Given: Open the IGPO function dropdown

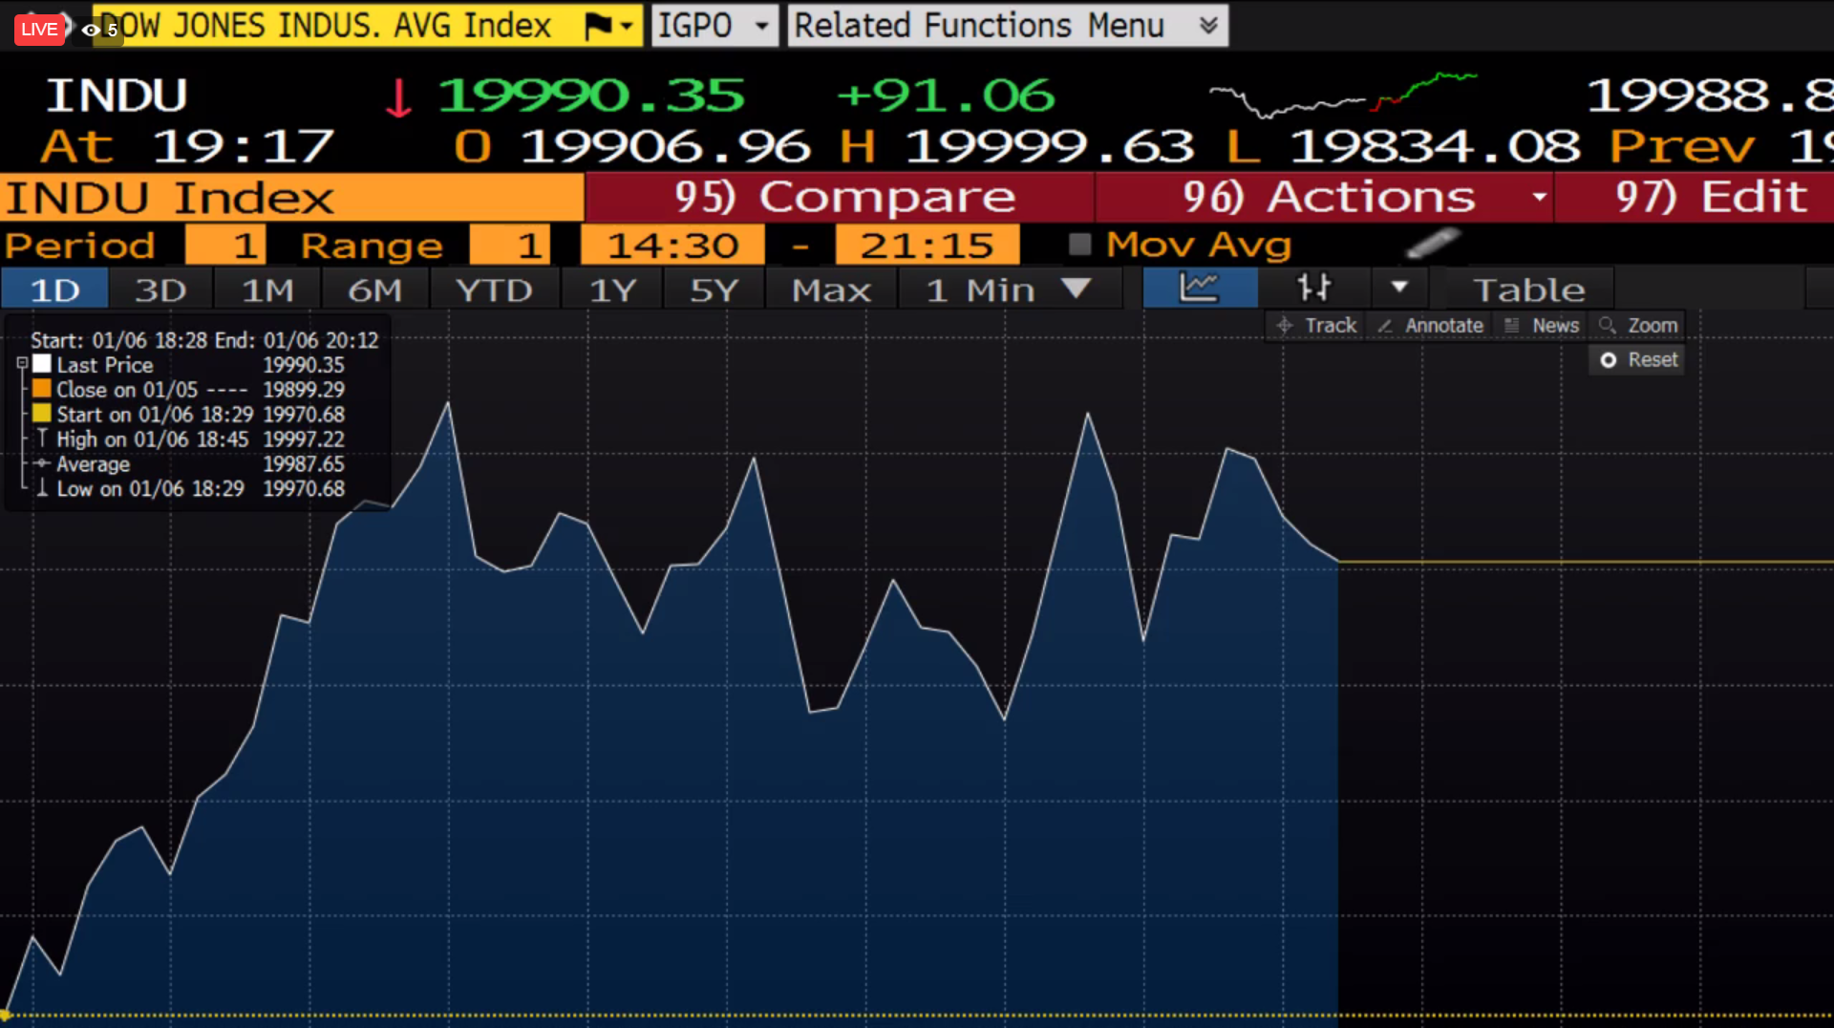Looking at the screenshot, I should pos(761,26).
